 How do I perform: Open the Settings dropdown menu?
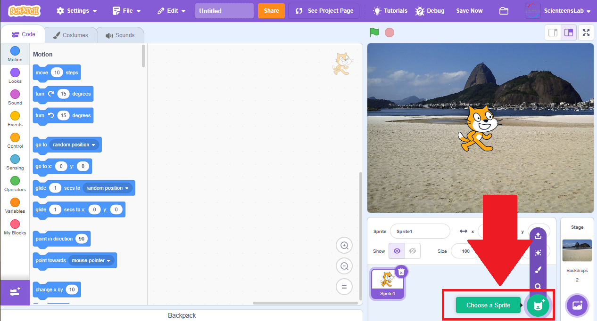point(77,11)
